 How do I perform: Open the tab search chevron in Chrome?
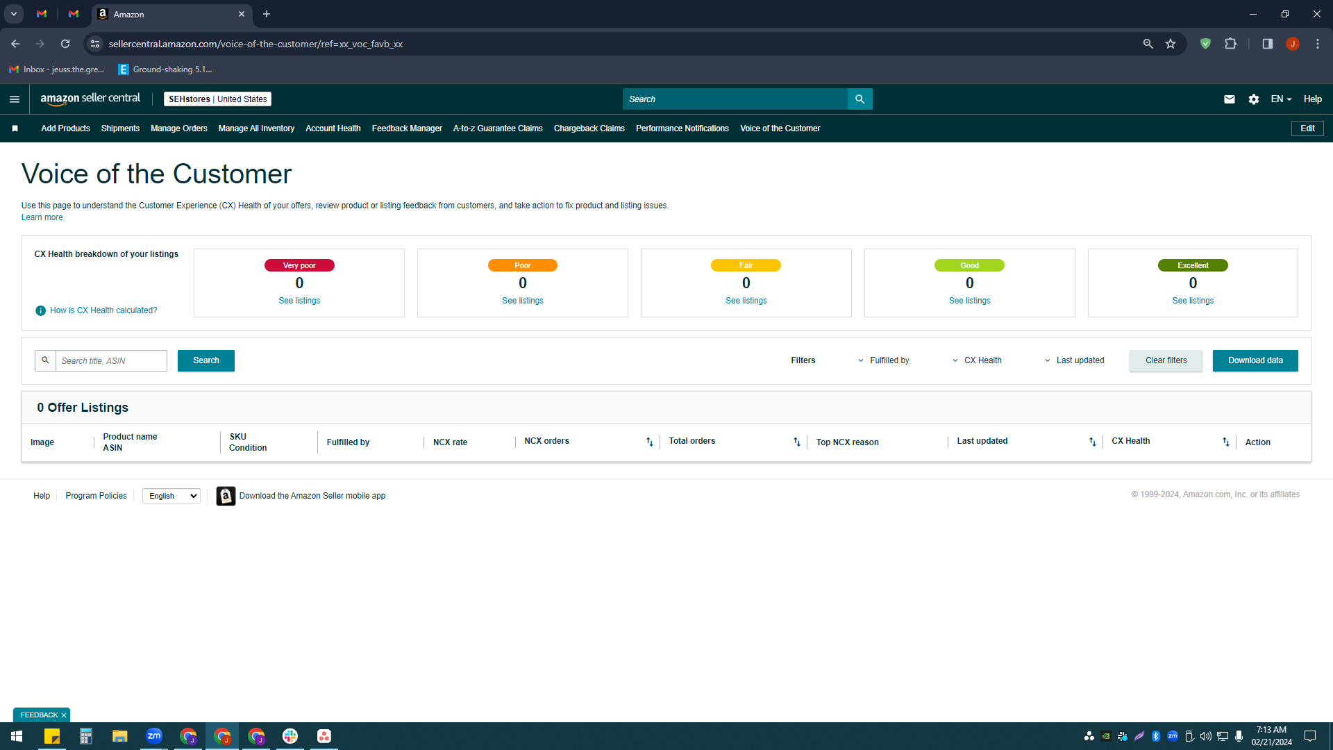[14, 14]
